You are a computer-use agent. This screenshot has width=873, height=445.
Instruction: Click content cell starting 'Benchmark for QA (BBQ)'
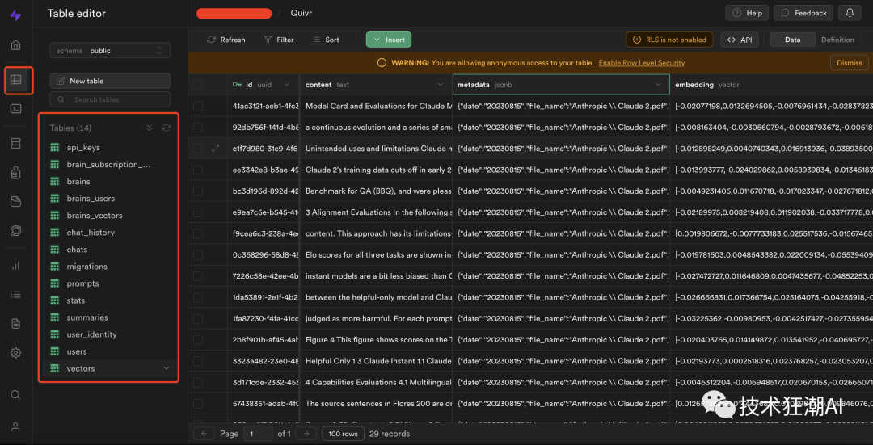point(377,191)
